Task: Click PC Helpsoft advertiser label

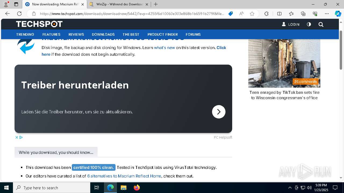Action: coord(223,137)
